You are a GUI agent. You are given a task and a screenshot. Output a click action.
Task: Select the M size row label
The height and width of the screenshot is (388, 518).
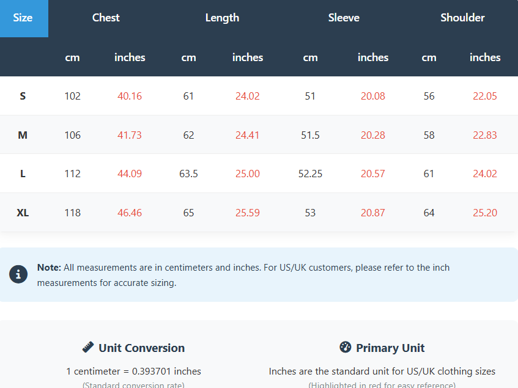[x=23, y=135]
